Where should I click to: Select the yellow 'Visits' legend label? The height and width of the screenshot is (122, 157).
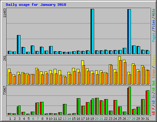coord(153,60)
